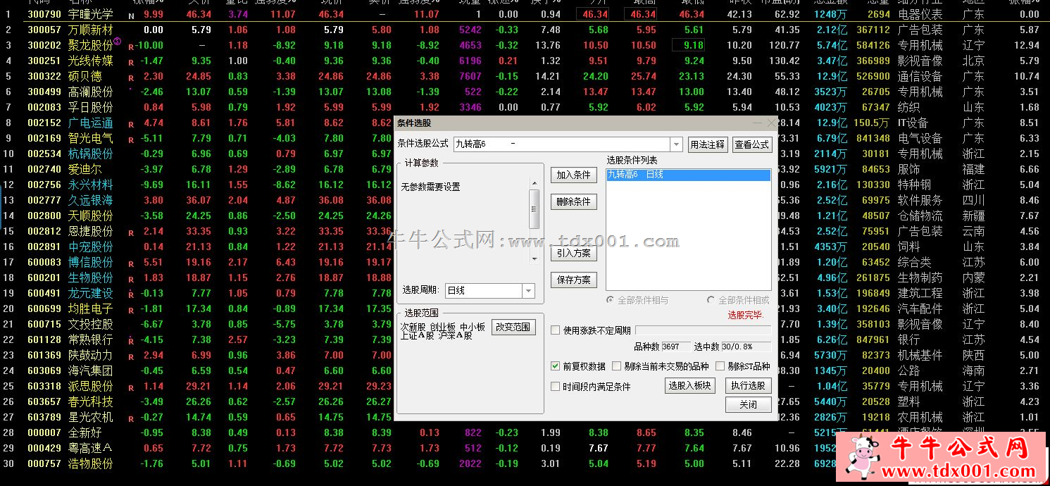Click the 选中数 value field

coord(745,347)
